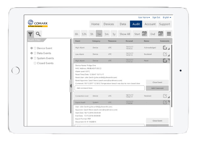
Task: Open the English language dropdown
Action: (167, 17)
